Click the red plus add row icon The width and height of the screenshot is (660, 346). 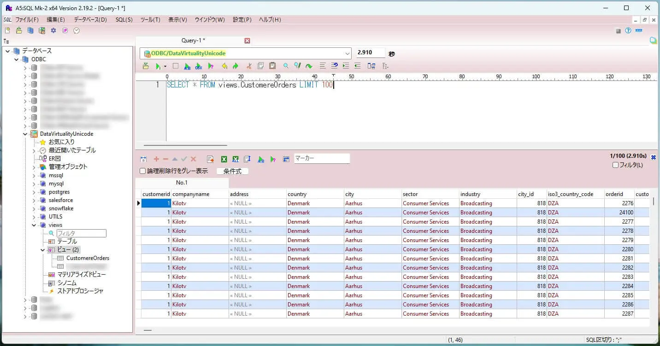156,159
